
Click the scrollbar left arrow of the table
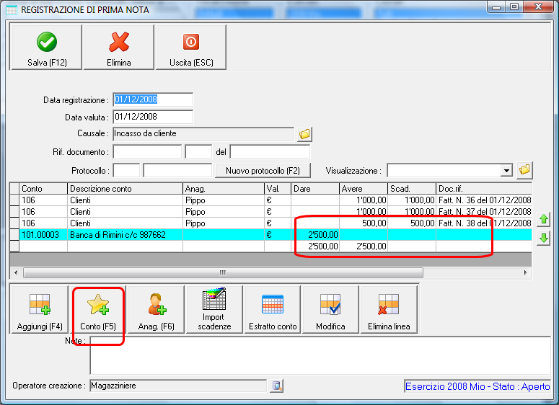click(x=16, y=273)
